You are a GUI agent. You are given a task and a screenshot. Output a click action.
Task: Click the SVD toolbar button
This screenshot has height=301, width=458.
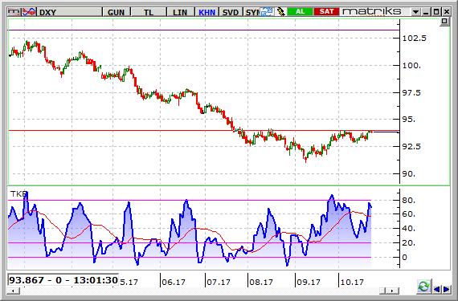(231, 12)
